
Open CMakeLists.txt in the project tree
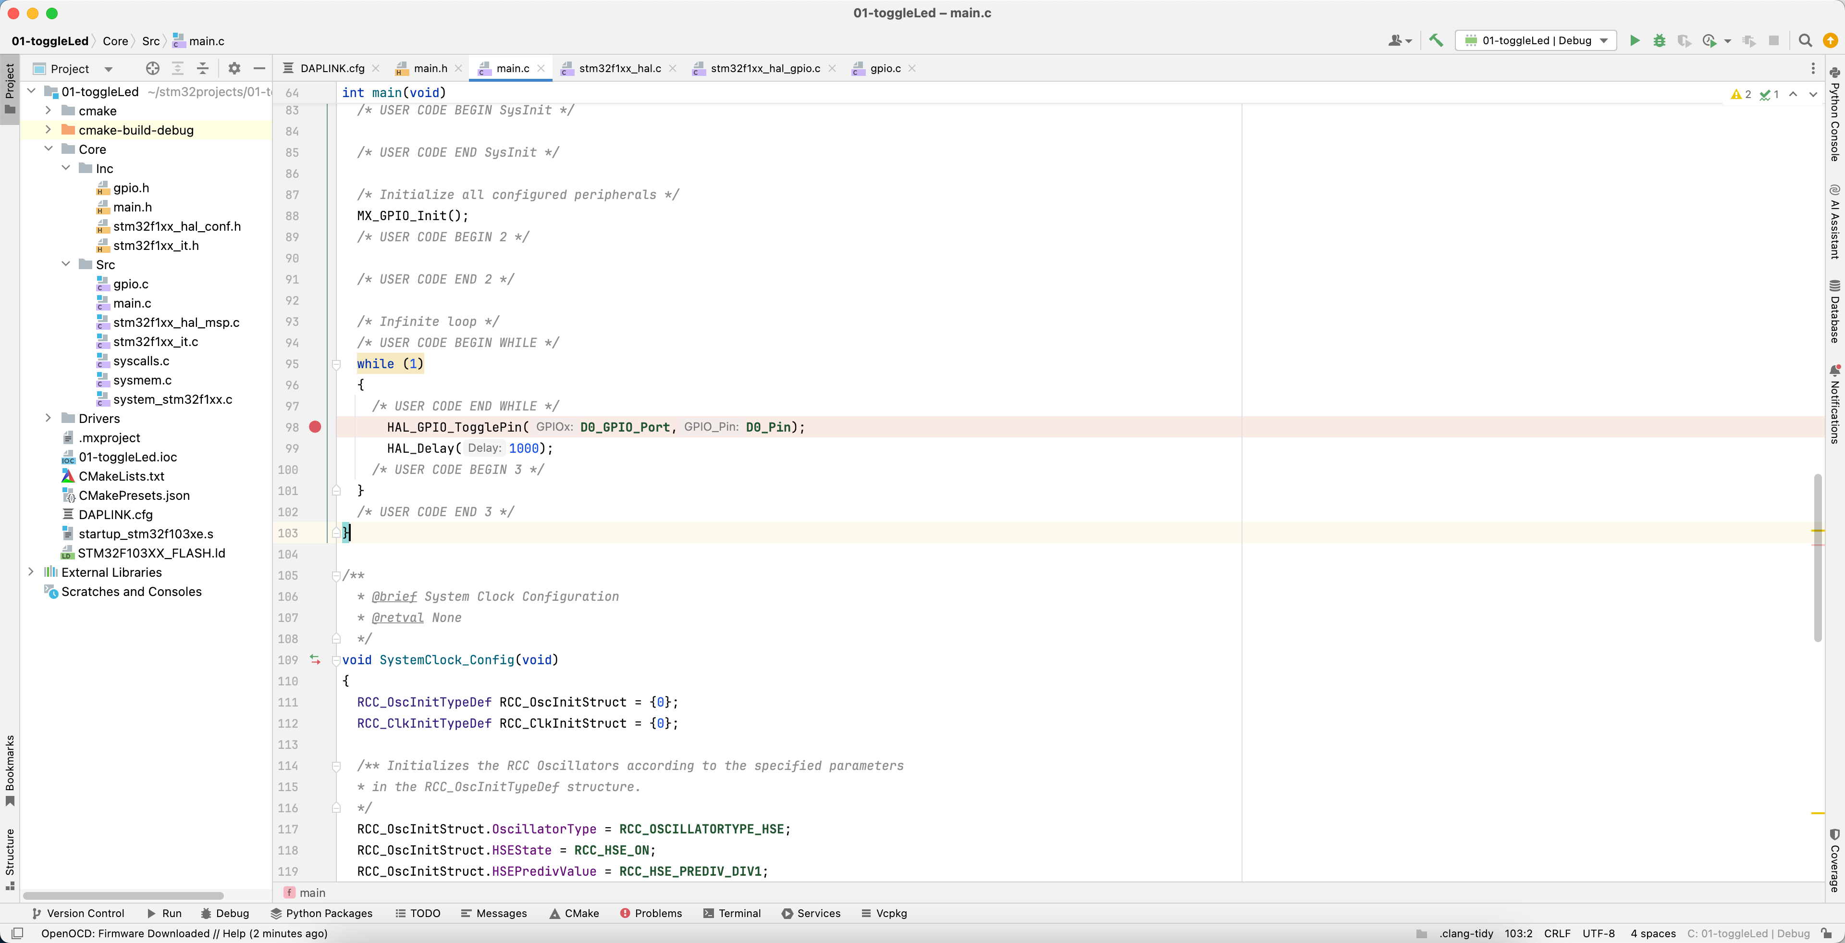pos(121,476)
